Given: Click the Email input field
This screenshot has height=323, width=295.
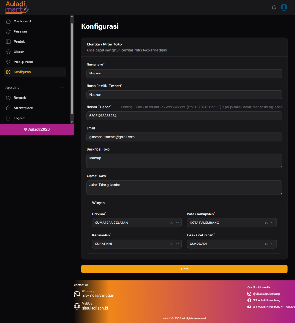Looking at the screenshot, I should click(184, 137).
